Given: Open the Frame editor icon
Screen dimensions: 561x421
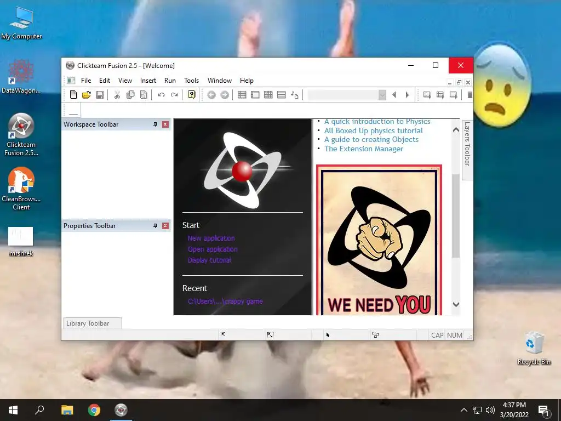Looking at the screenshot, I should [255, 95].
